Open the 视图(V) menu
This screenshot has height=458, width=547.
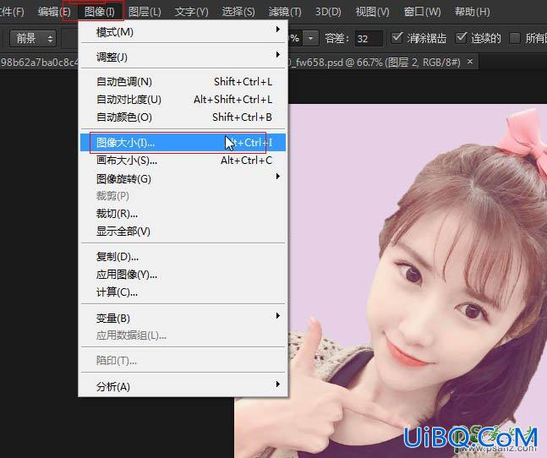point(372,12)
